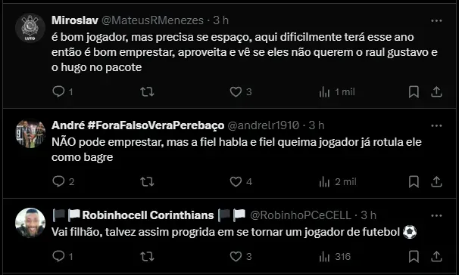The width and height of the screenshot is (459, 275).
Task: Open Miroslav's Corinthians avatar
Action: click(30, 28)
